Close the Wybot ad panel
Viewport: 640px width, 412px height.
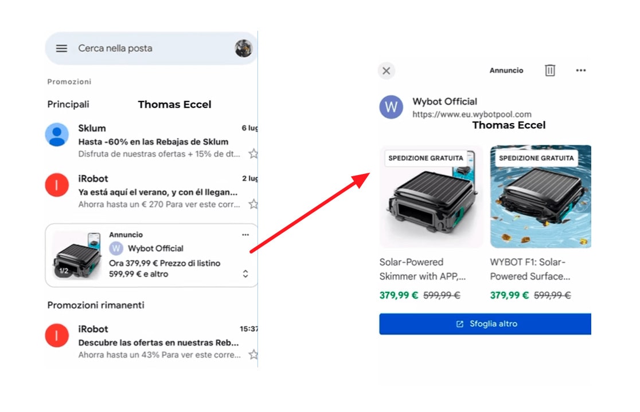(387, 71)
